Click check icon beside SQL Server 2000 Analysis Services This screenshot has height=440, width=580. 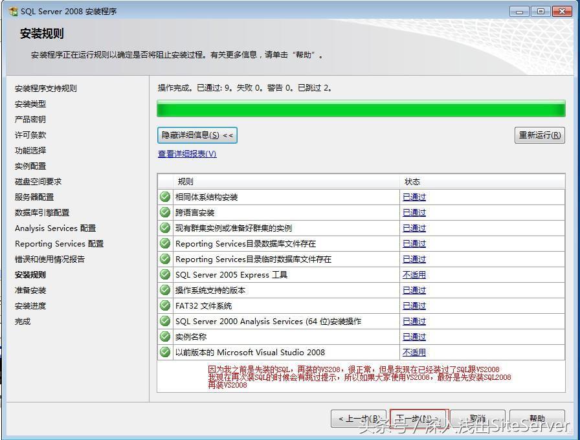165,321
